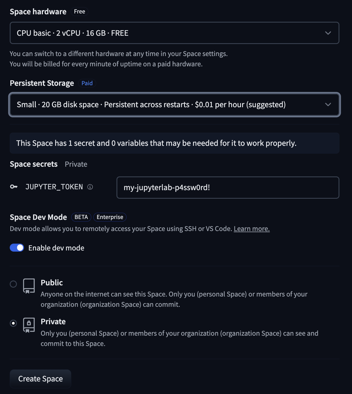Toggle the Enable dev mode switch
The height and width of the screenshot is (394, 352).
pos(17,248)
